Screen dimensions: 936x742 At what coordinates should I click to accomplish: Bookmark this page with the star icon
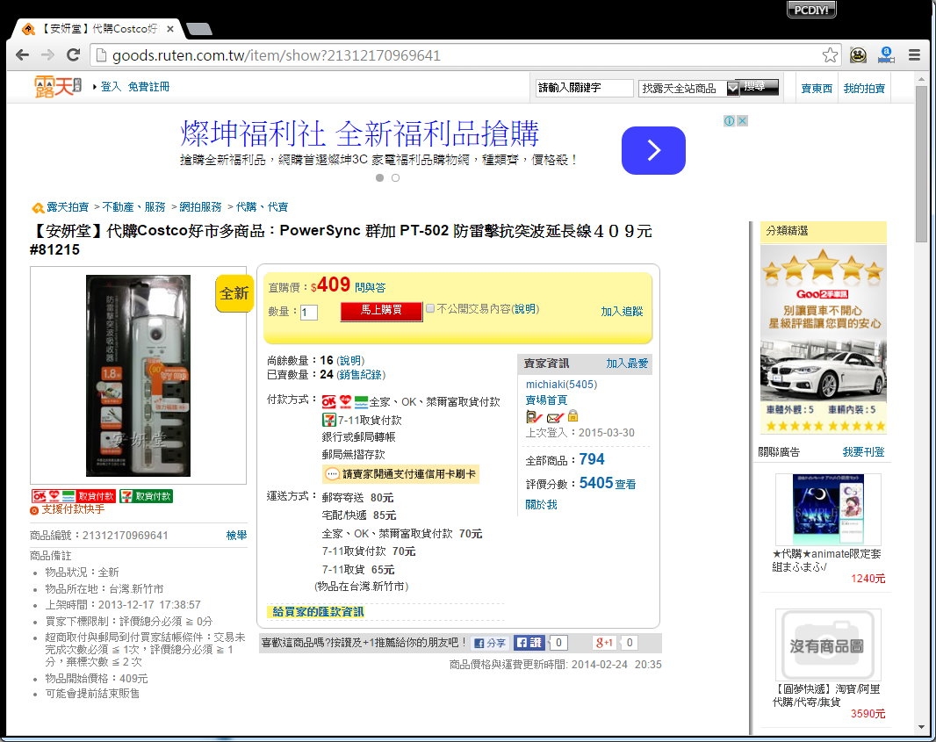(x=830, y=55)
